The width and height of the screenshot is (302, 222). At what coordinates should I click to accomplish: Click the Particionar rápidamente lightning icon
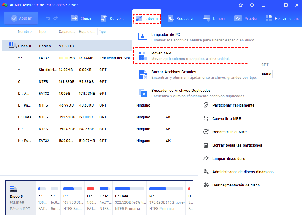pos(206,105)
